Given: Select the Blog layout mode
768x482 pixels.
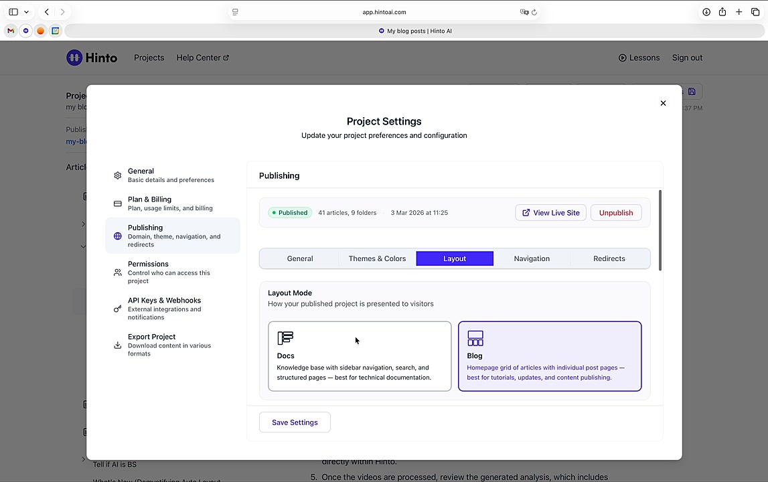Looking at the screenshot, I should point(550,356).
